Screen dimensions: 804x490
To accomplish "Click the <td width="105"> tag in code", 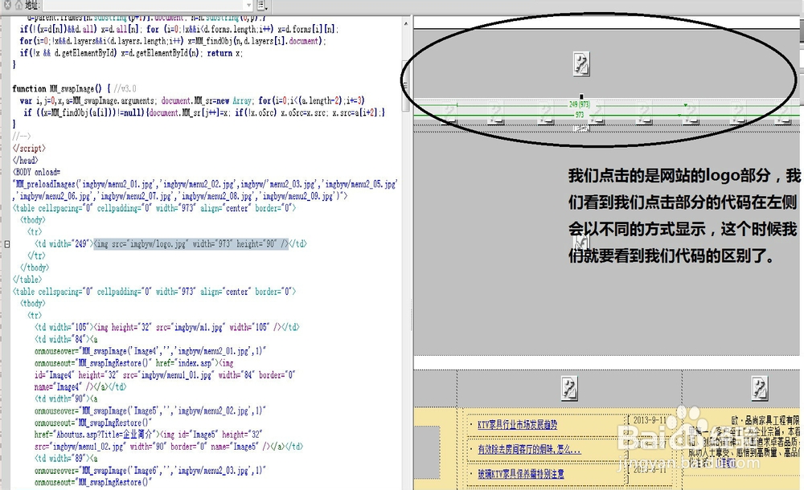I will (63, 327).
